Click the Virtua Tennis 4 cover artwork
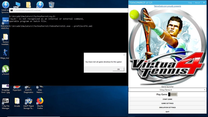Screen dimensions: 208x117 click(167, 46)
